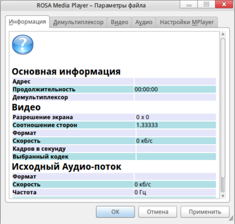
Task: Click the Скорость label under Видео
Action: tap(26, 141)
